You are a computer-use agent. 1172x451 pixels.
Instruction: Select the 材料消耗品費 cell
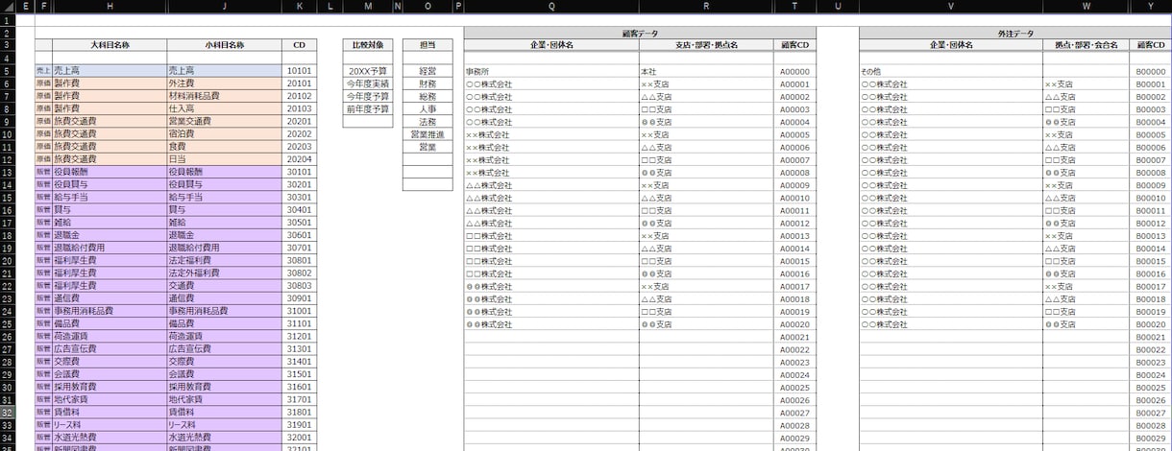[224, 96]
